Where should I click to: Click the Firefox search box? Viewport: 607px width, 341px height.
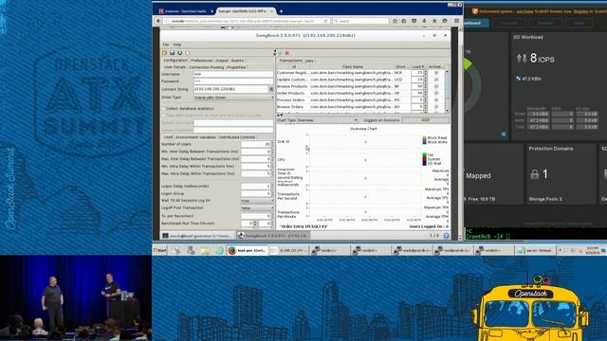tap(360, 21)
